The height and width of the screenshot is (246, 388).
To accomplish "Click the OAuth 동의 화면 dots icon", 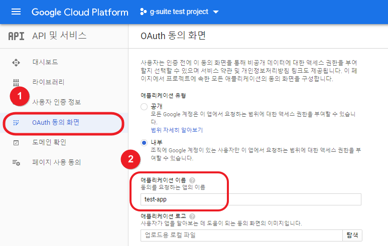I will (x=16, y=123).
